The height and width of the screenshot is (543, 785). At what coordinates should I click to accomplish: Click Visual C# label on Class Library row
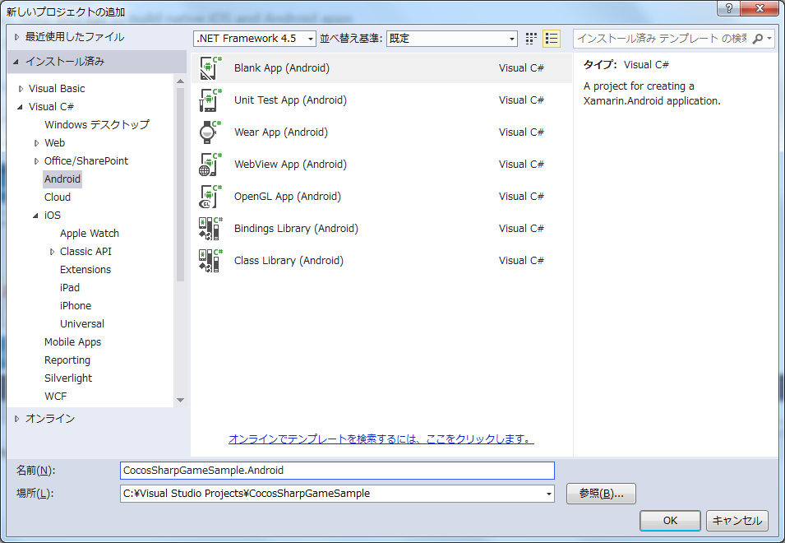[x=521, y=261]
